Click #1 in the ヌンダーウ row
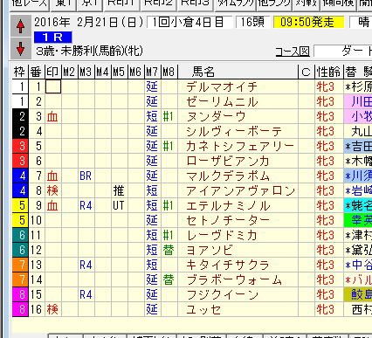Viewport: 372px width, 338px height. 169,116
